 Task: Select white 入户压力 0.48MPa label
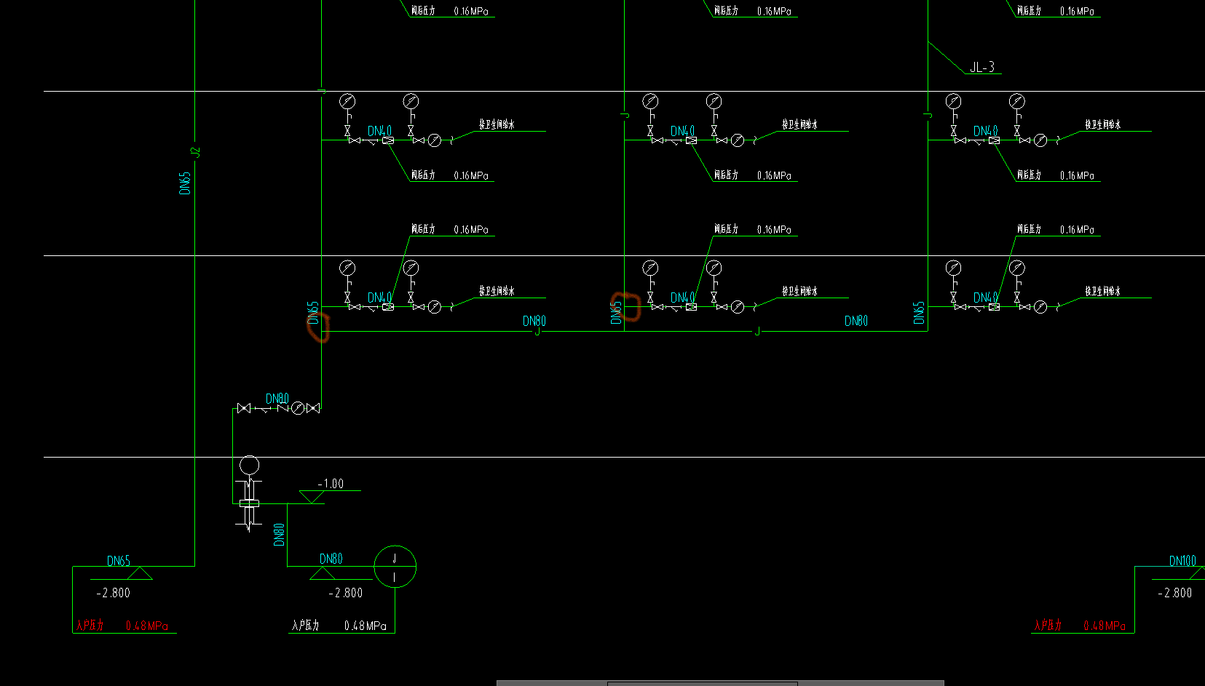pos(339,626)
